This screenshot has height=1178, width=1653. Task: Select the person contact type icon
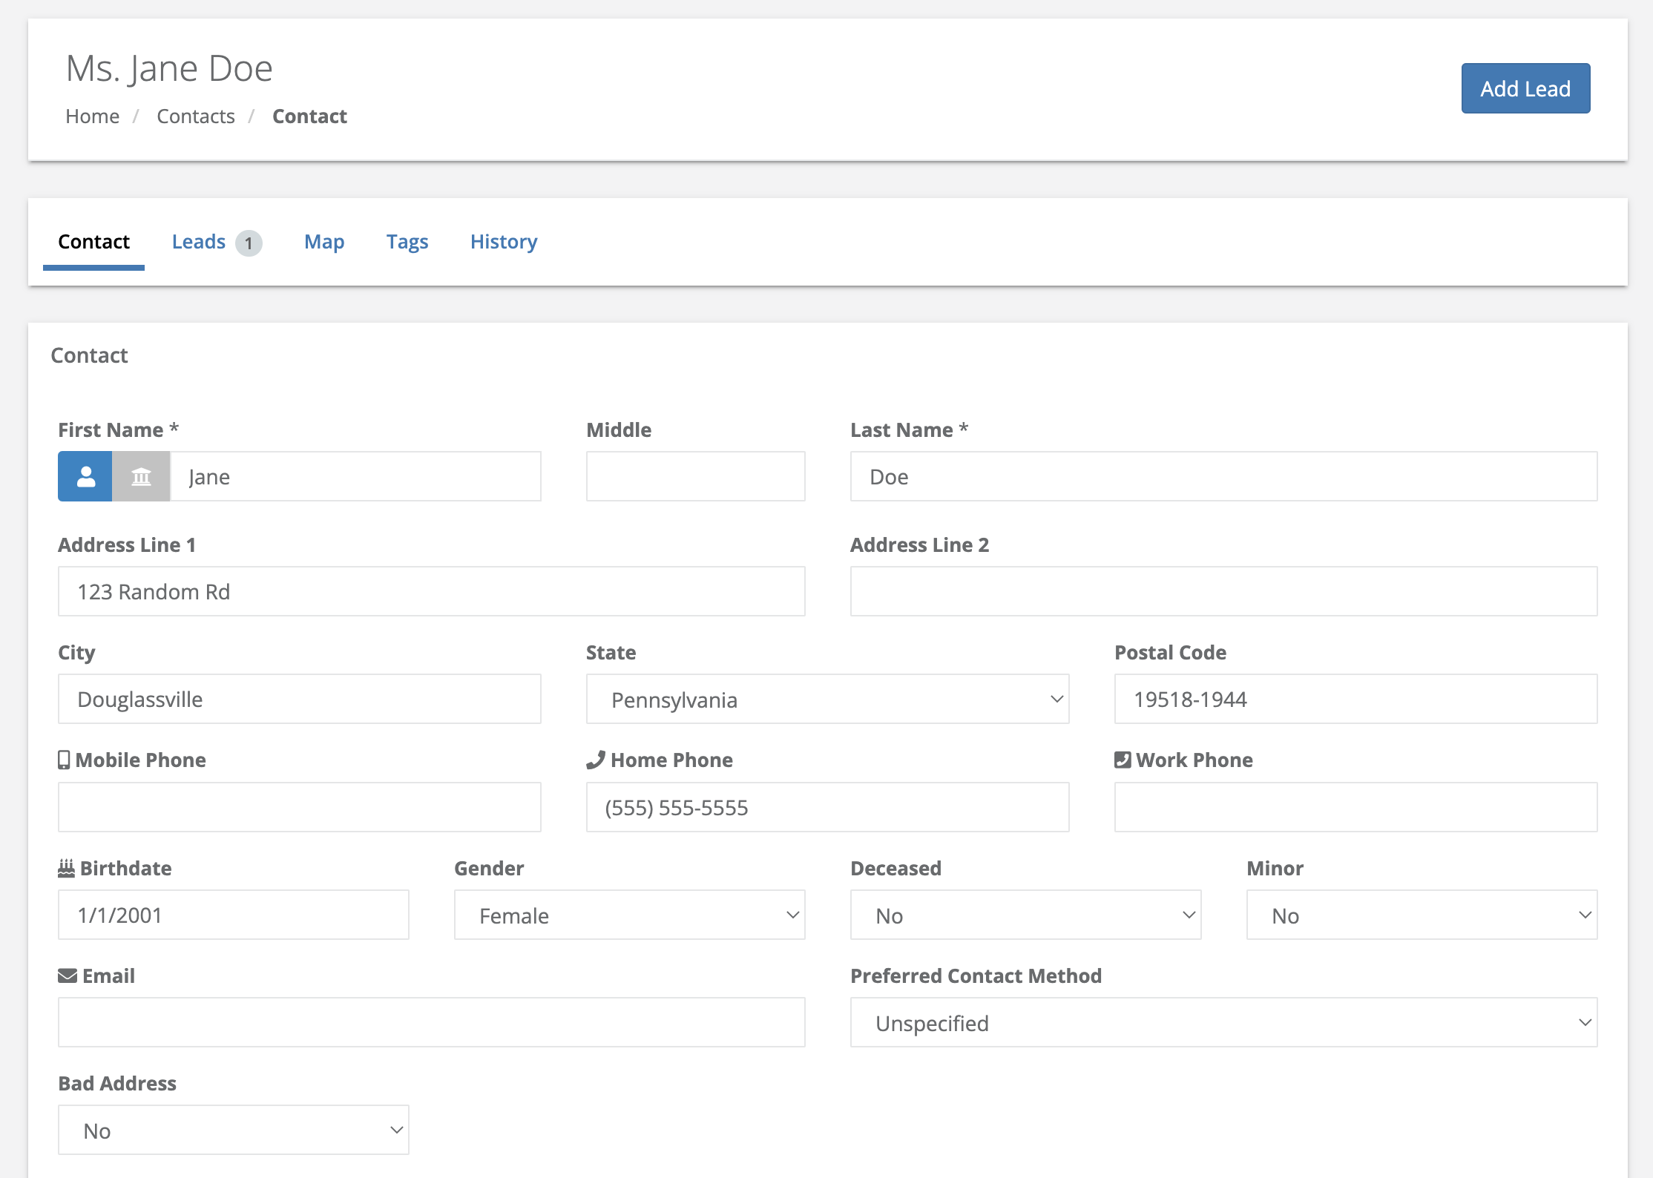[86, 476]
